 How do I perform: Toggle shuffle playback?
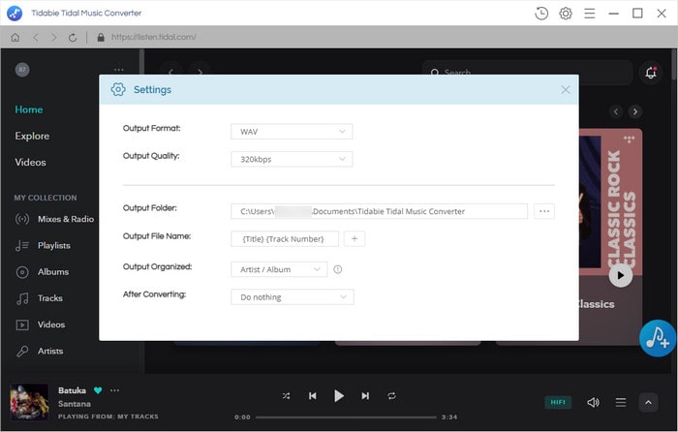(x=287, y=395)
